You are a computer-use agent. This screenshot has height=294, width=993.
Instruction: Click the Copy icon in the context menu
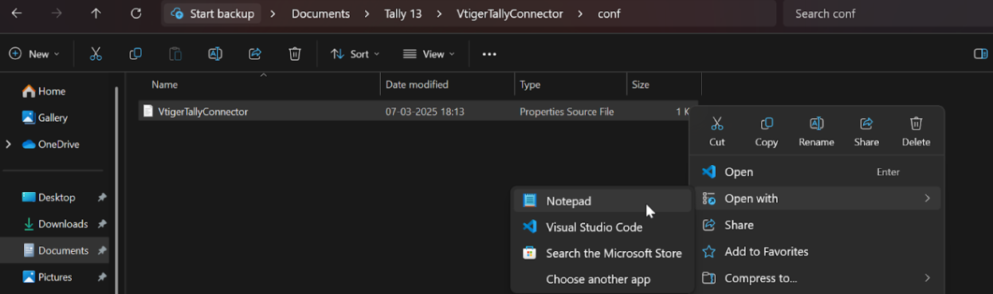767,124
